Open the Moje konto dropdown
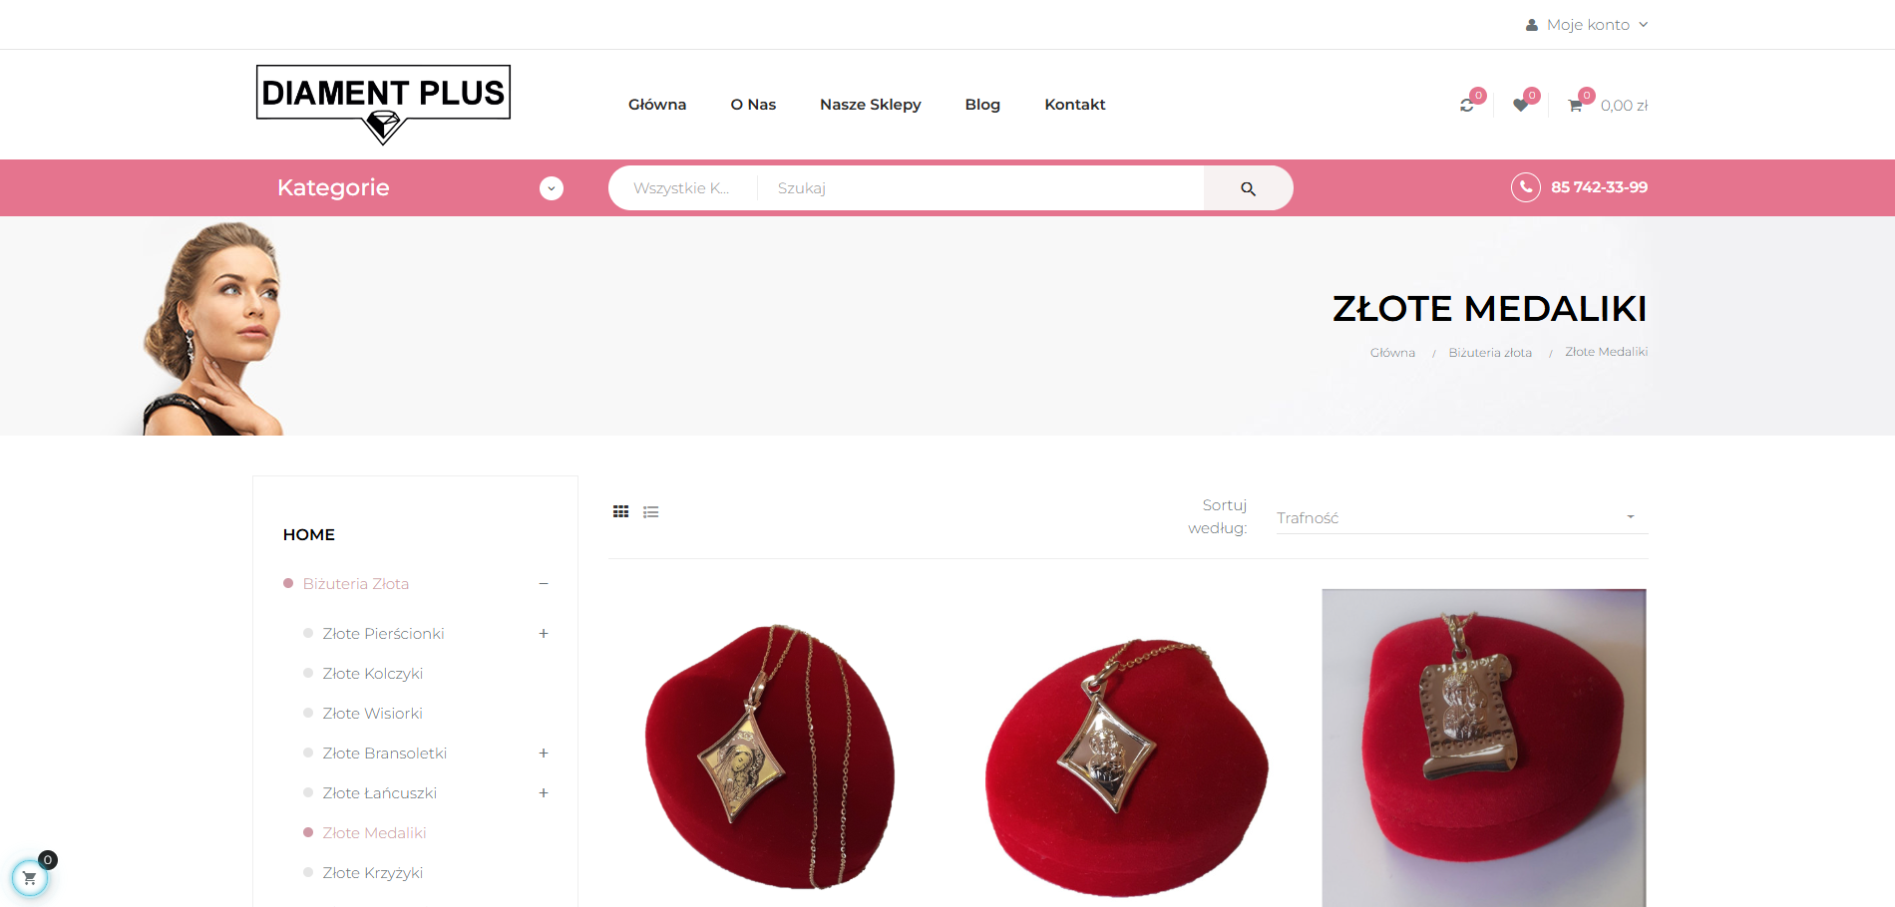1895x907 pixels. point(1587,25)
